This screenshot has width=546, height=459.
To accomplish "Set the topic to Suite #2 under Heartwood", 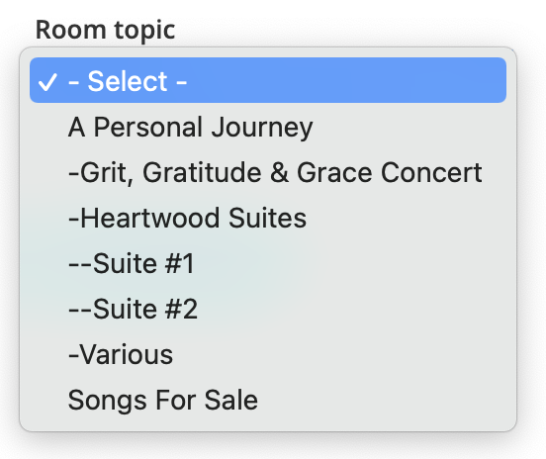I will pos(268,309).
